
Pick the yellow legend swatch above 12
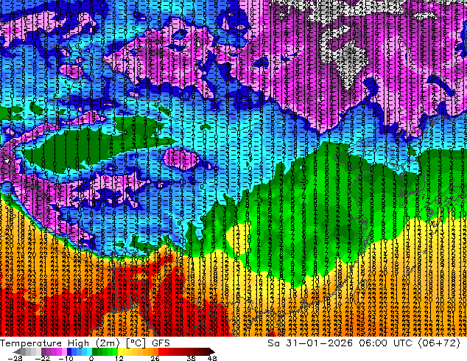click(120, 351)
